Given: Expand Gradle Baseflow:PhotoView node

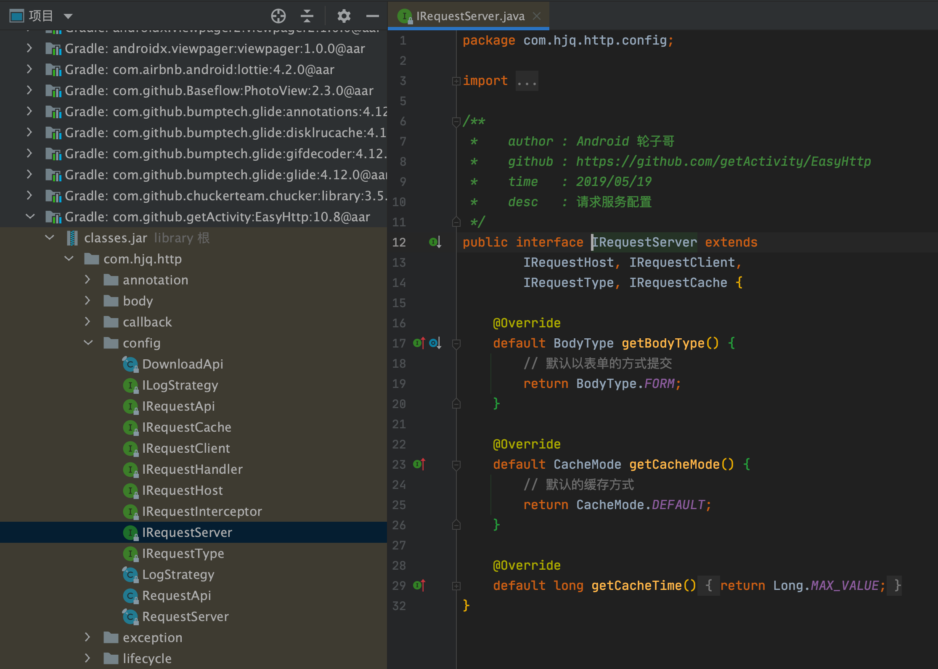Looking at the screenshot, I should click(29, 90).
